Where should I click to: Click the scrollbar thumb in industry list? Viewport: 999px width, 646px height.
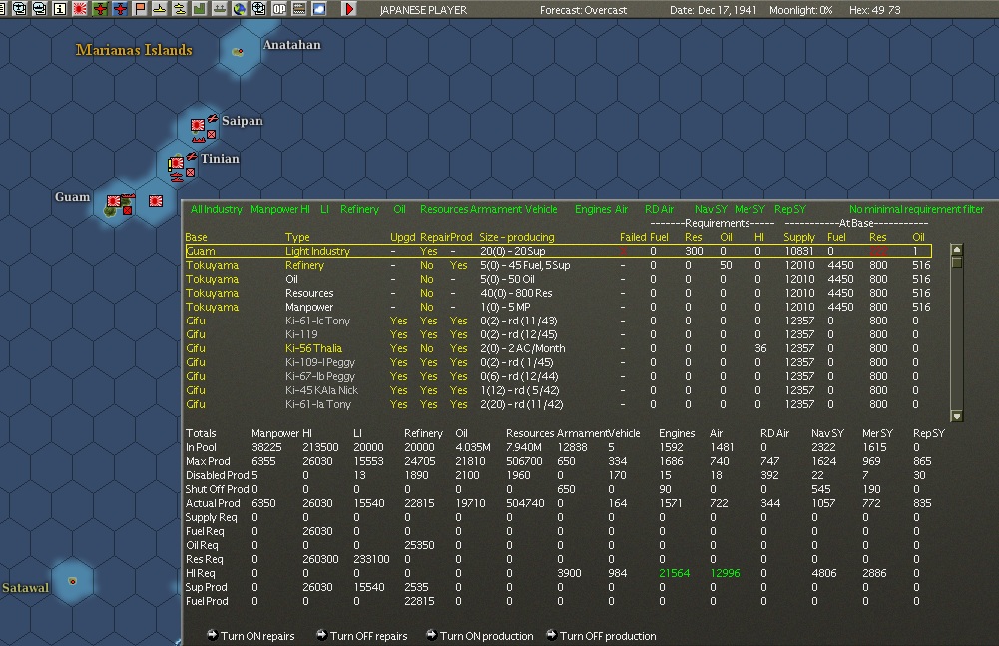956,262
